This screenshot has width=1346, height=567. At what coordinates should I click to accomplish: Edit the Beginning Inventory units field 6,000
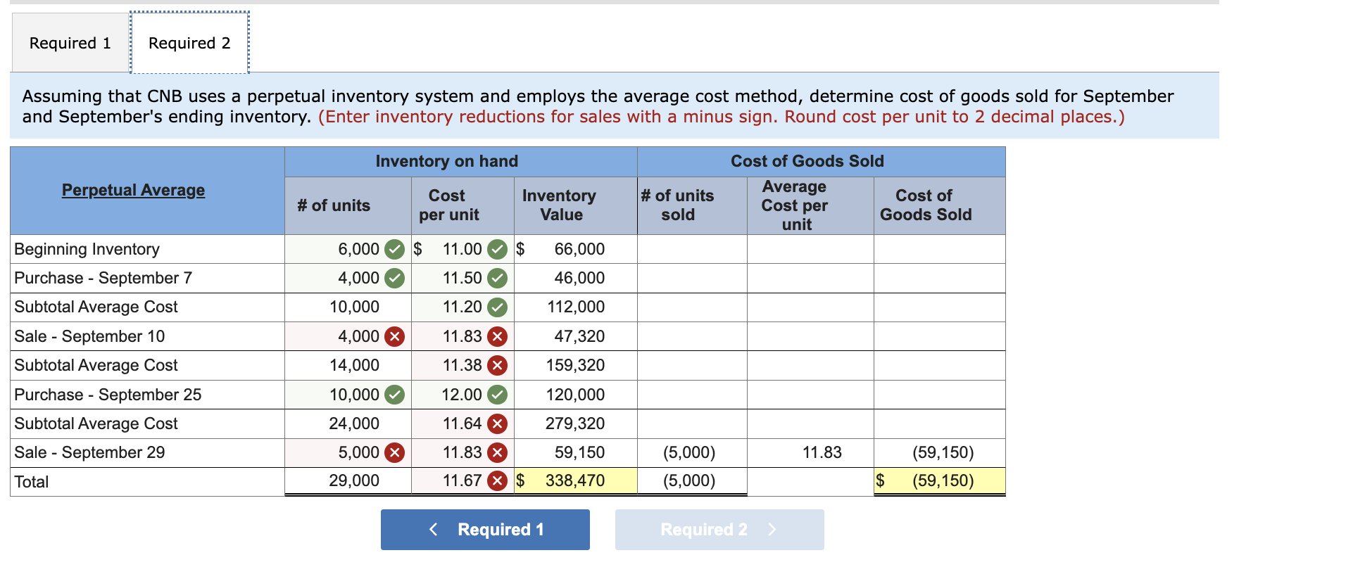pos(348,249)
